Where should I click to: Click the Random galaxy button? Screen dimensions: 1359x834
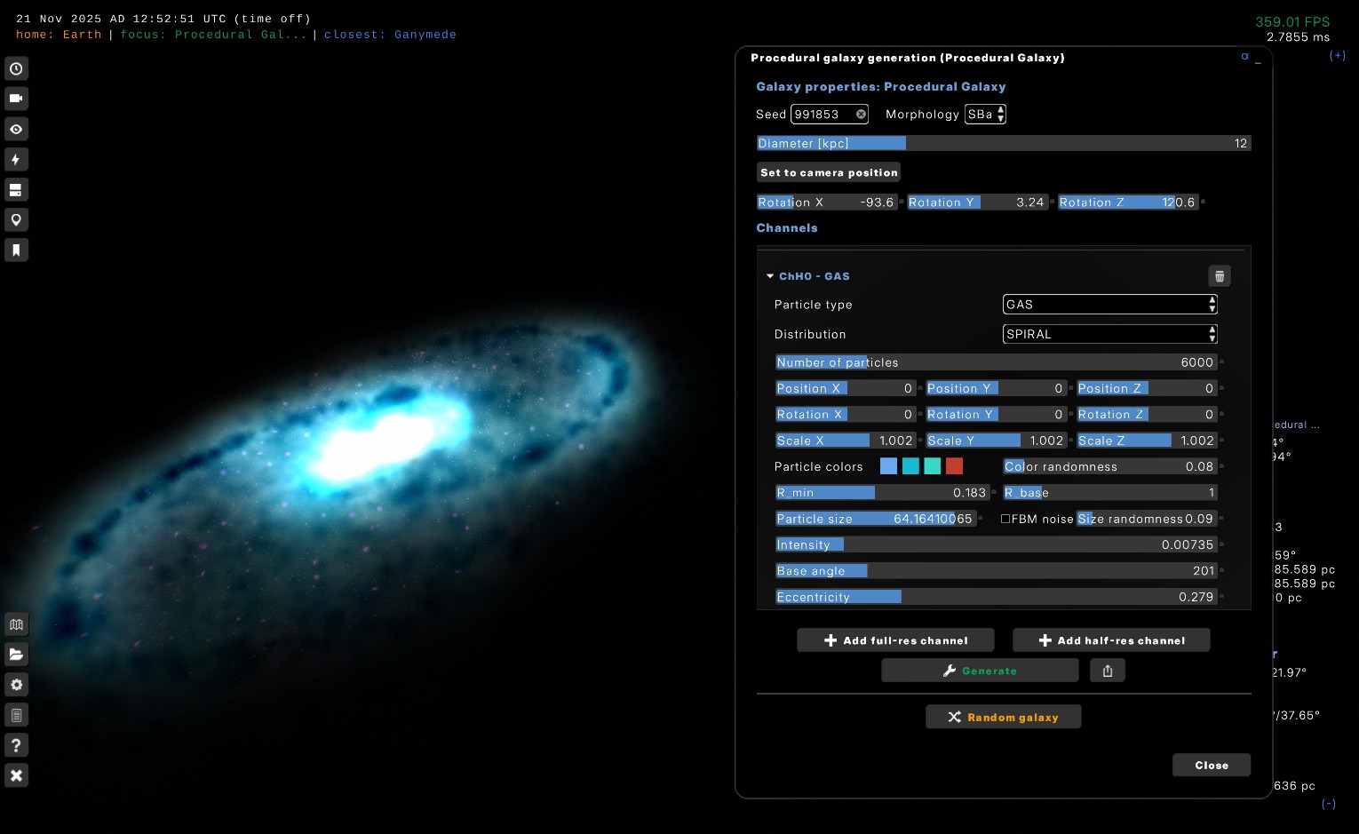click(1003, 717)
